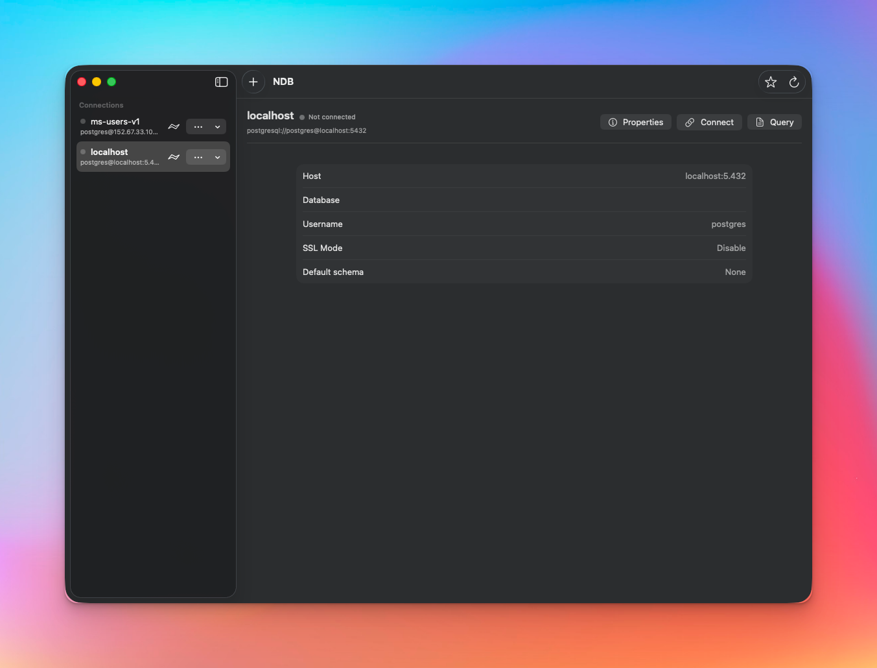Open ellipsis more options for localhost
Image resolution: width=877 pixels, height=668 pixels.
coord(198,157)
